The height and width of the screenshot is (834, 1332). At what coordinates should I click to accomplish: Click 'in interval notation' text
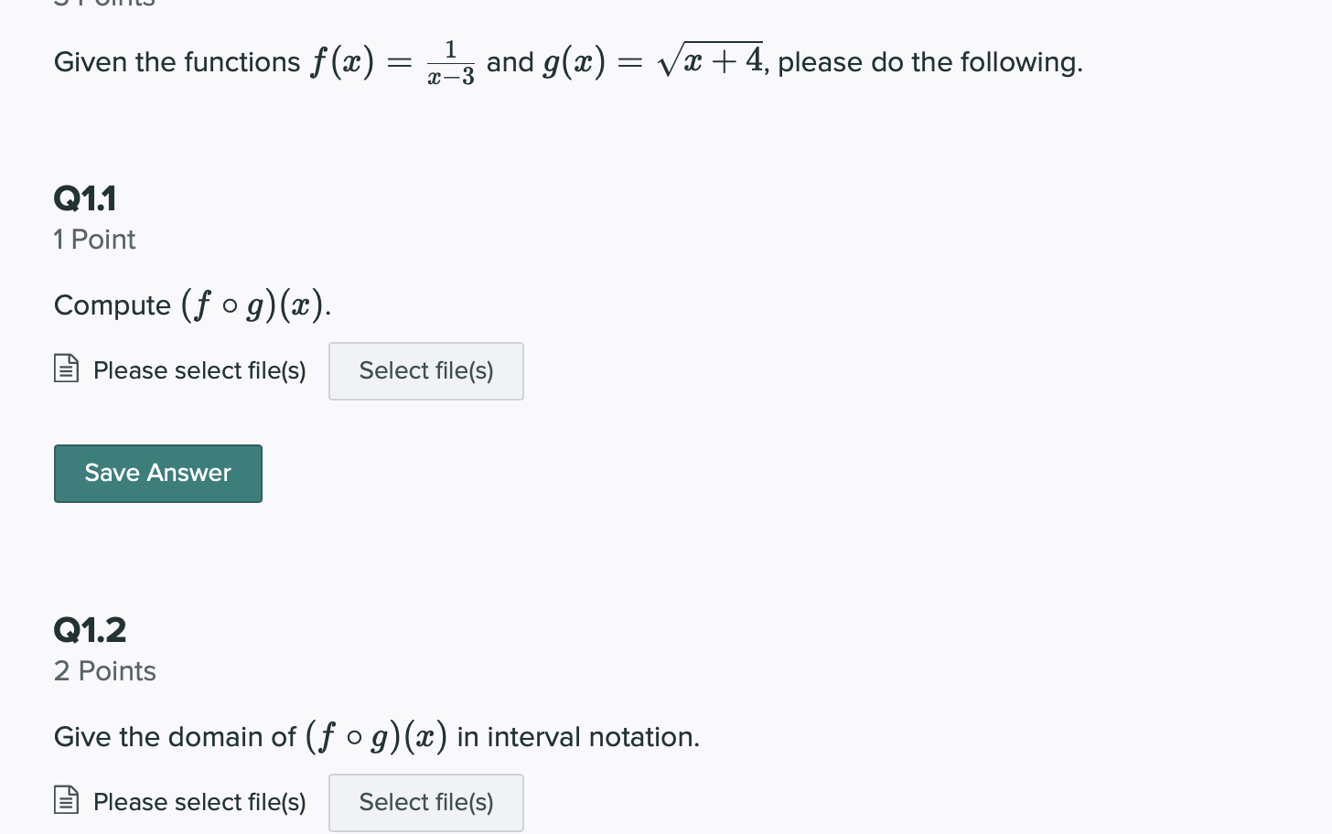pos(578,737)
